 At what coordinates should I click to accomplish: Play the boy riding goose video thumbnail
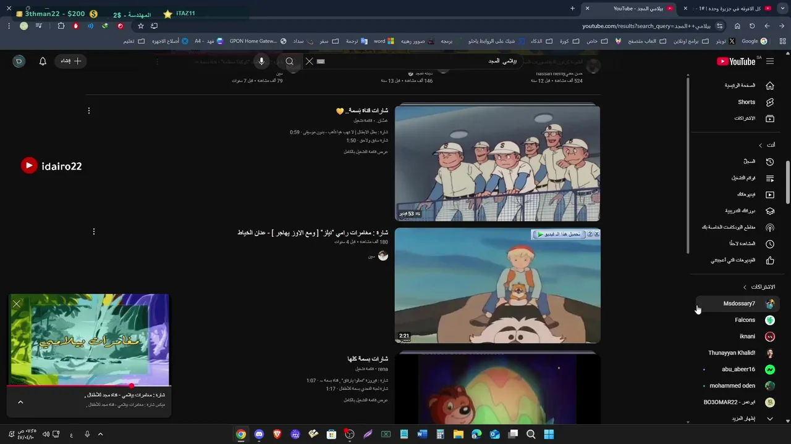pyautogui.click(x=497, y=286)
